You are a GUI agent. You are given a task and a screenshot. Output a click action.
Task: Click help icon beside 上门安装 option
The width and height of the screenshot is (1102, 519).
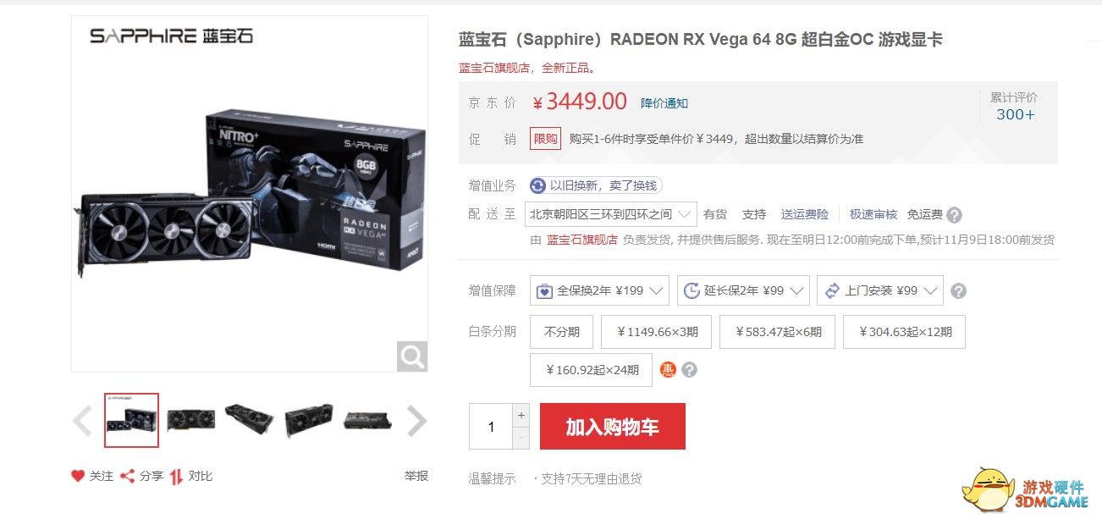pos(958,290)
